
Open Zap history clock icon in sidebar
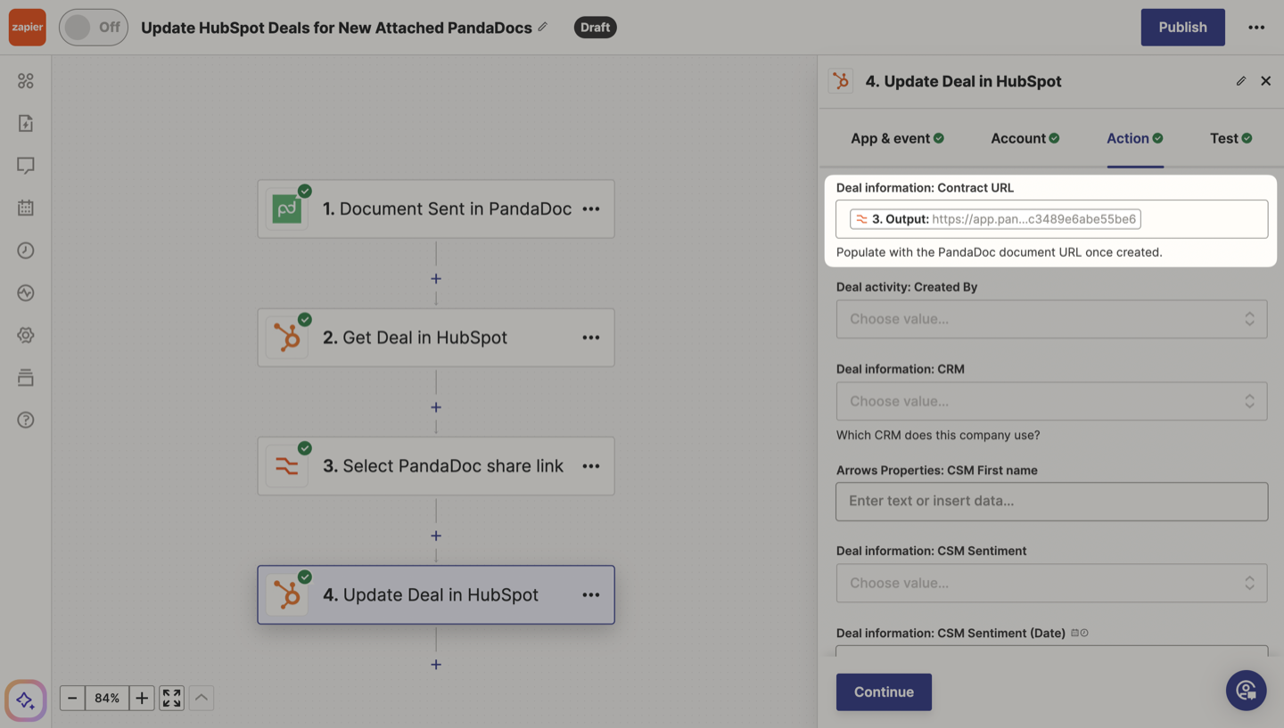tap(26, 250)
